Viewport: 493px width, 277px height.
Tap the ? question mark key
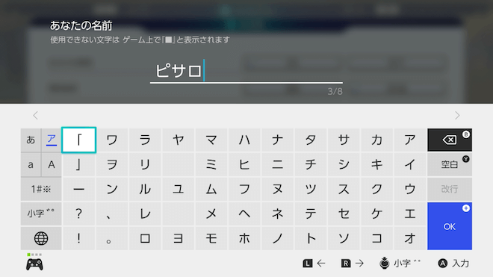click(79, 214)
